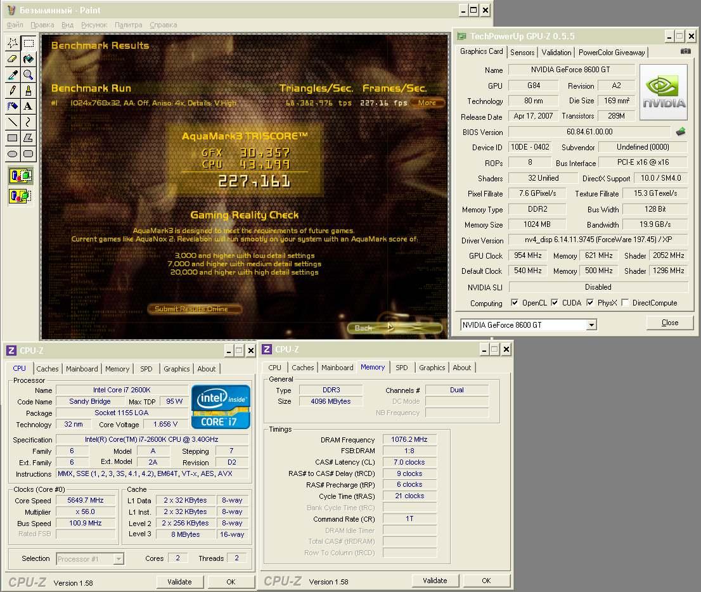Click Validate in the left CPU-Z window
Screen dimensions: 701x592
click(180, 582)
